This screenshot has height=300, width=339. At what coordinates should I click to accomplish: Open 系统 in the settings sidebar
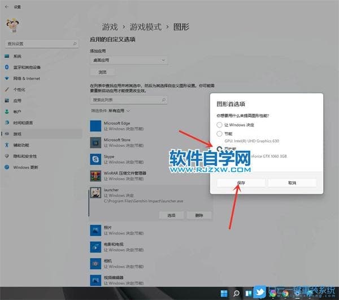tap(18, 56)
